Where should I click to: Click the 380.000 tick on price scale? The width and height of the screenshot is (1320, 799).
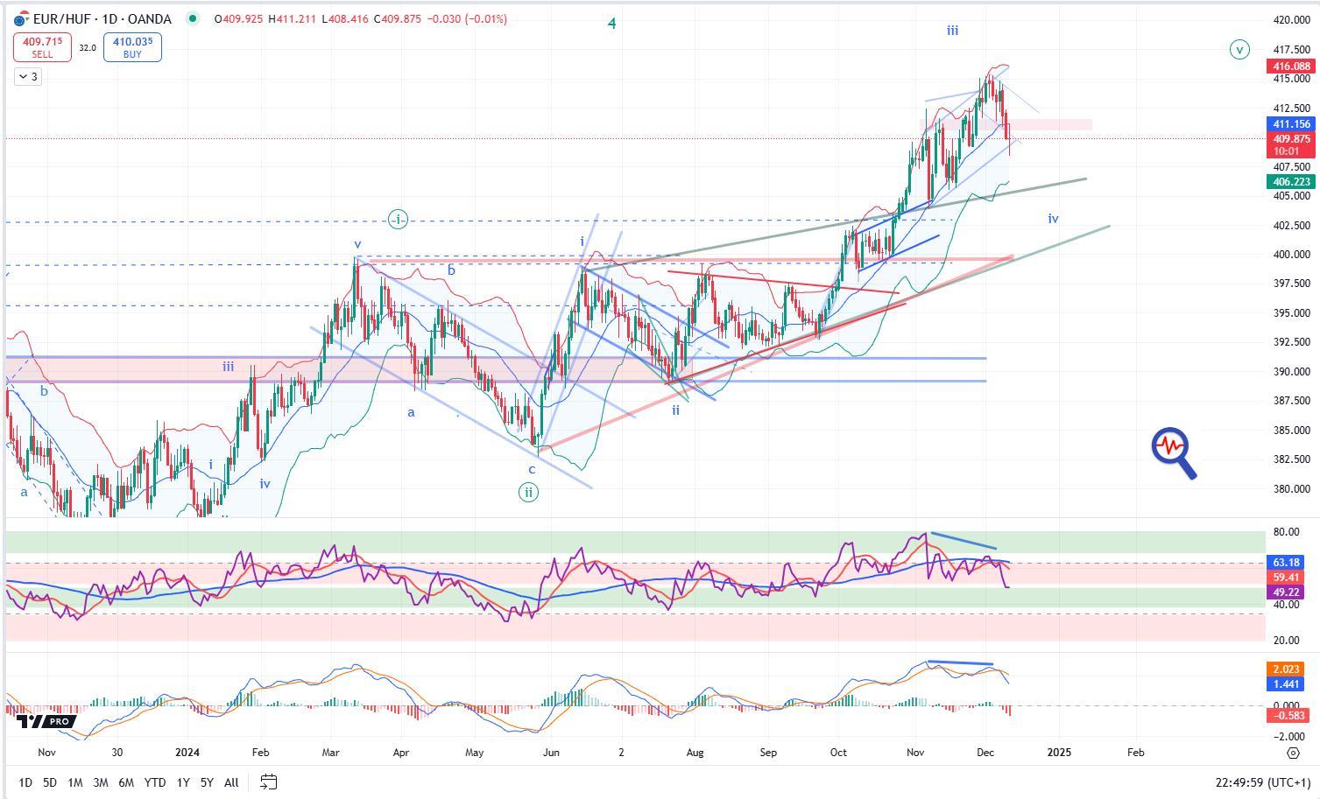[1291, 488]
